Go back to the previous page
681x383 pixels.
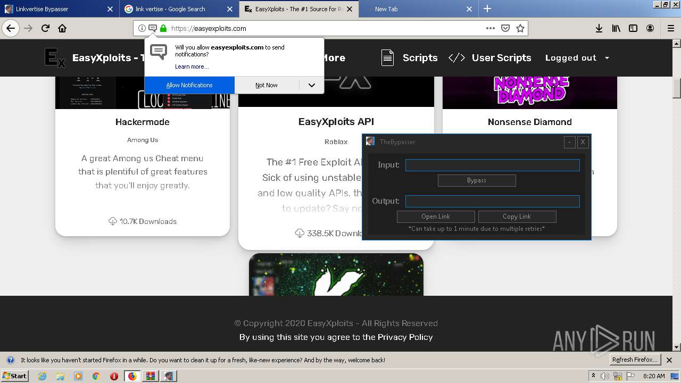tap(11, 28)
